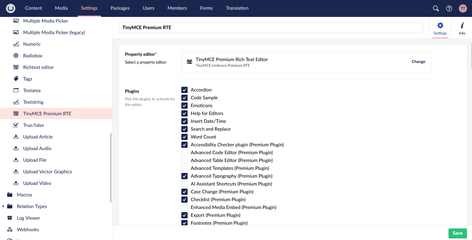
Task: Open the Members section
Action: coord(177,8)
